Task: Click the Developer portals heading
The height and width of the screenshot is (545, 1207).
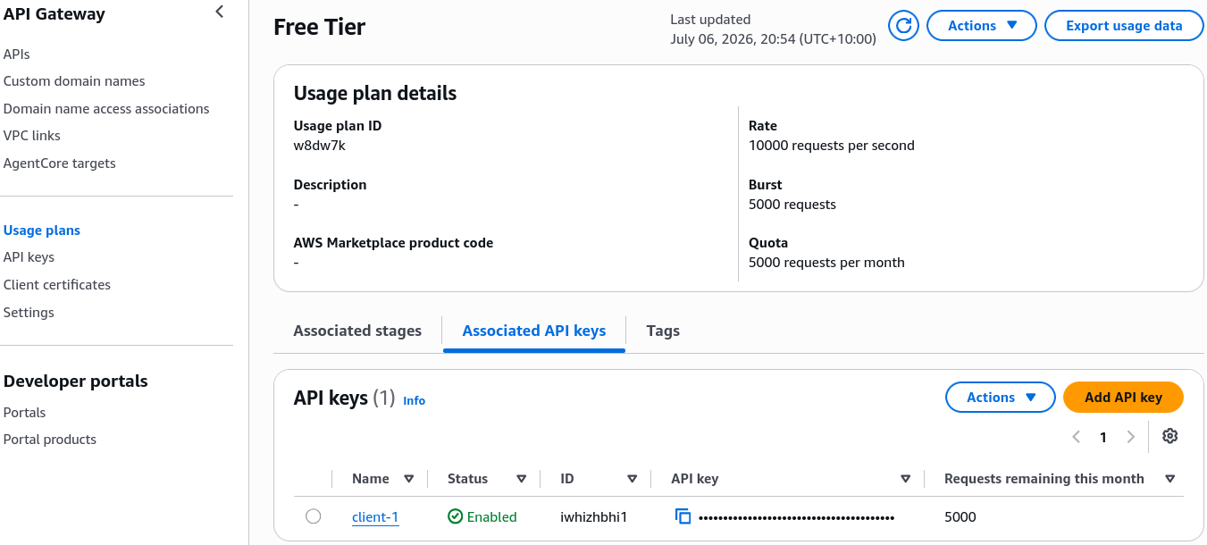Action: pos(76,381)
